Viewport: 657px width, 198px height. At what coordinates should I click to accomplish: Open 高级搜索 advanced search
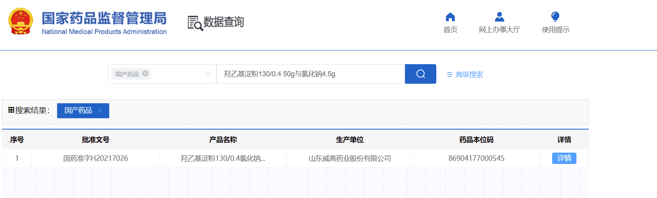tap(469, 74)
